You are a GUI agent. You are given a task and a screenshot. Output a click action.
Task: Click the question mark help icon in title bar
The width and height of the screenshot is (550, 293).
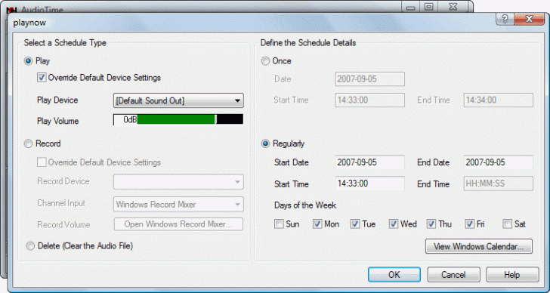pyautogui.click(x=505, y=19)
